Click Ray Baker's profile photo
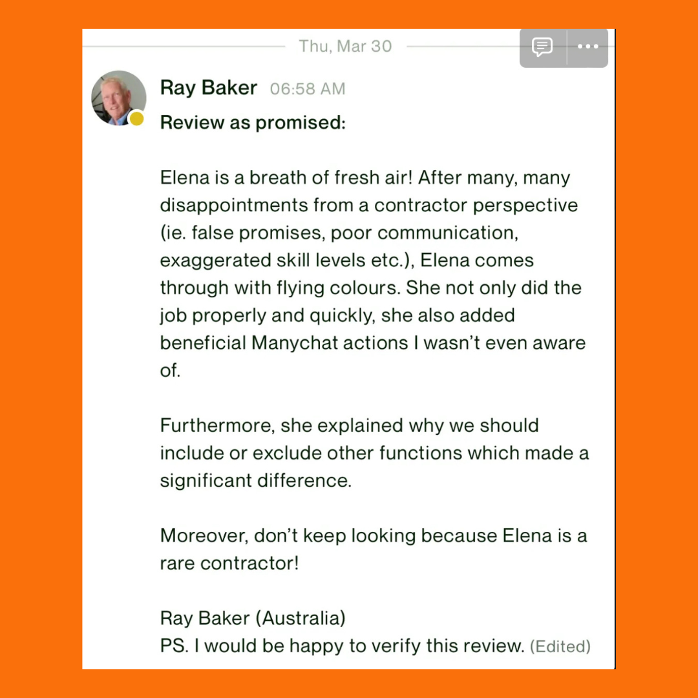 pos(118,98)
